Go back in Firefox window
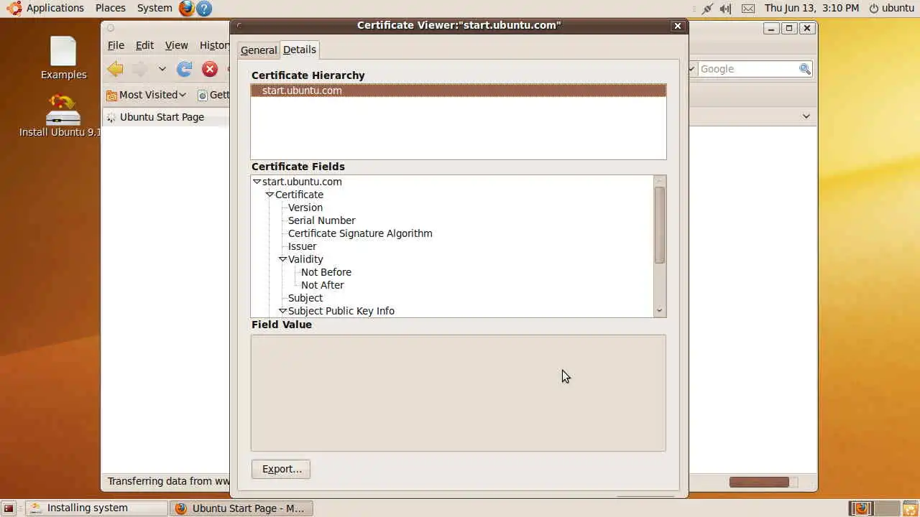 tap(116, 69)
